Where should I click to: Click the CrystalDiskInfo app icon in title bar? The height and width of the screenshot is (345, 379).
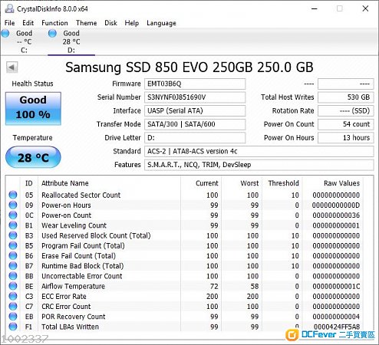pyautogui.click(x=9, y=8)
